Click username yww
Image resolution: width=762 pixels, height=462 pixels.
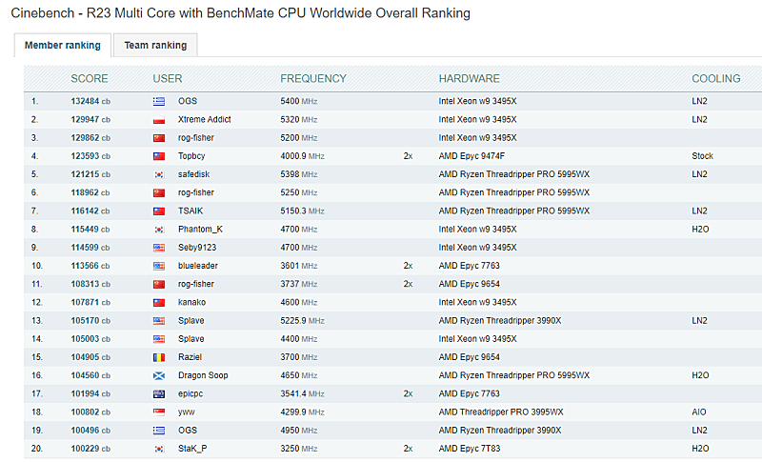pos(186,412)
